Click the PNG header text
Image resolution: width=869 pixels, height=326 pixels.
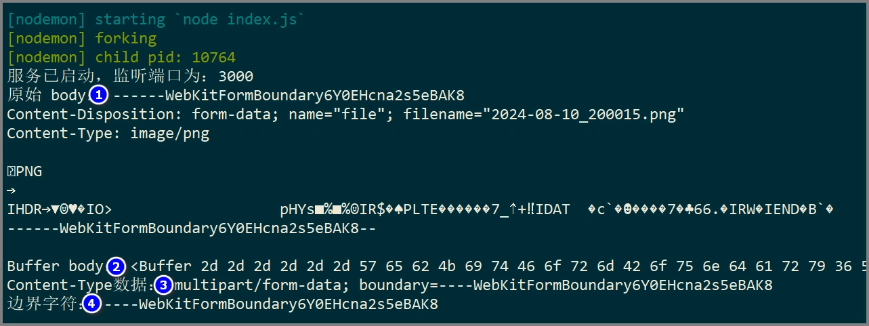tap(26, 171)
